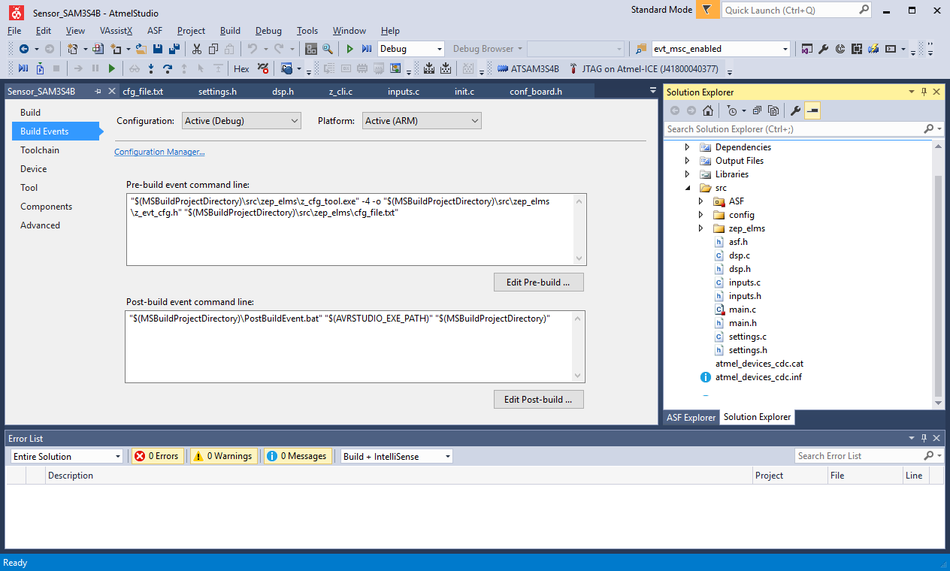Click the Save All multi-disk icon
This screenshot has width=950, height=571.
coord(174,49)
